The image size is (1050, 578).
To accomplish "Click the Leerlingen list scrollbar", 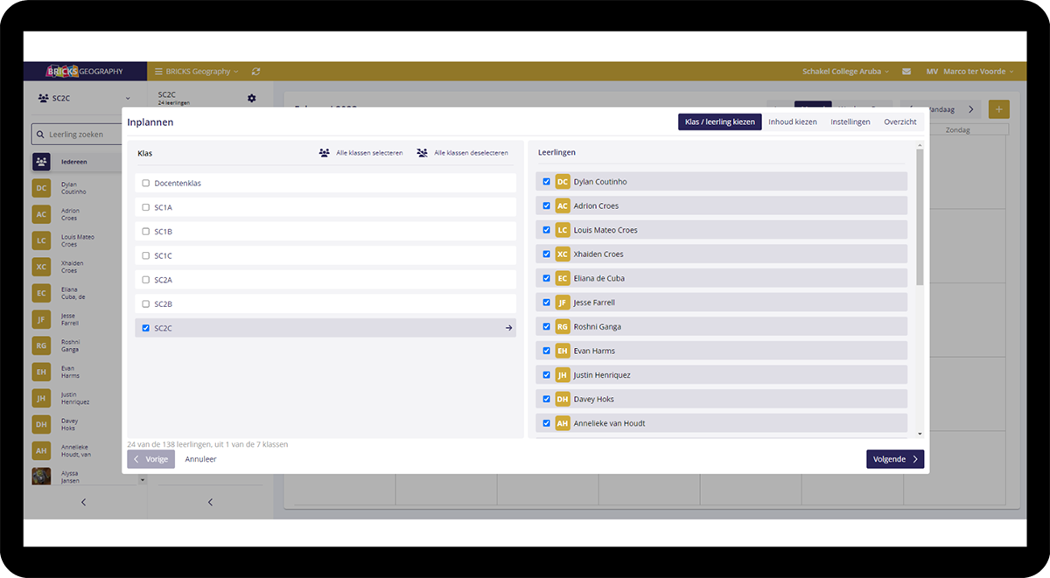I will [920, 219].
